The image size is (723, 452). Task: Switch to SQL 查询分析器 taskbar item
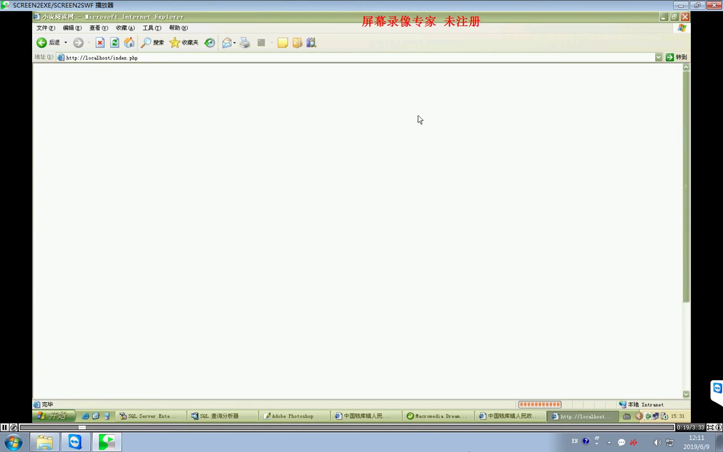223,416
